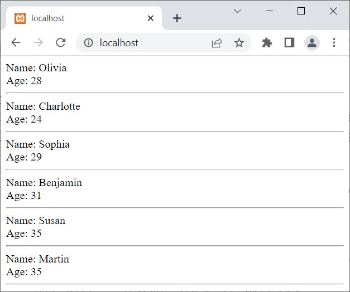Image resolution: width=350 pixels, height=292 pixels.
Task: Close the browser window
Action: coord(333,11)
